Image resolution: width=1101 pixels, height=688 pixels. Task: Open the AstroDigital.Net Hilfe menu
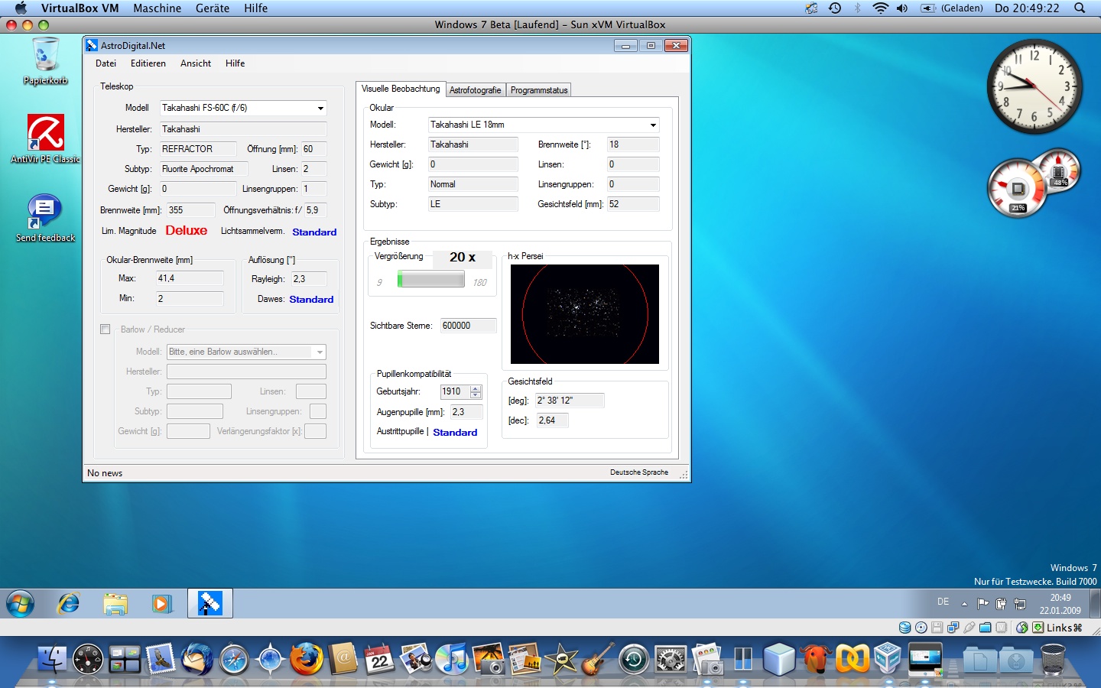(235, 63)
